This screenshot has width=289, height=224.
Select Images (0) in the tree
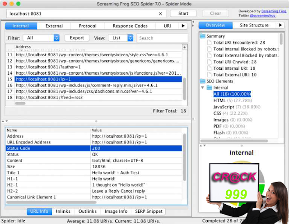pyautogui.click(x=233, y=120)
